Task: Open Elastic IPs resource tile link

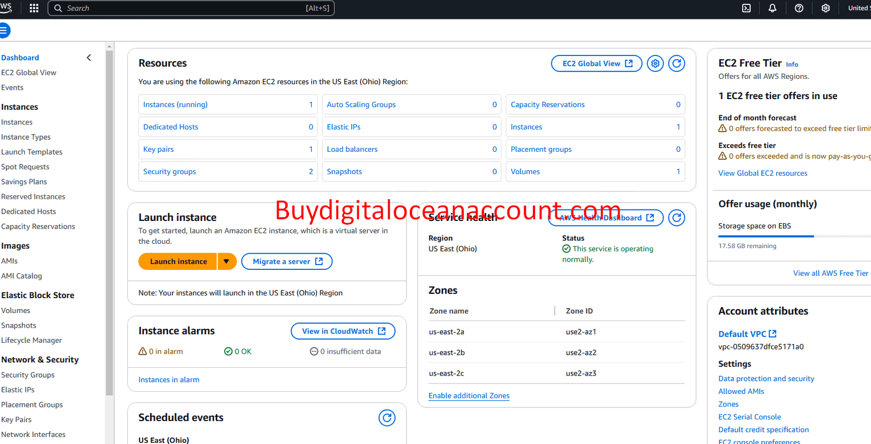Action: [344, 127]
